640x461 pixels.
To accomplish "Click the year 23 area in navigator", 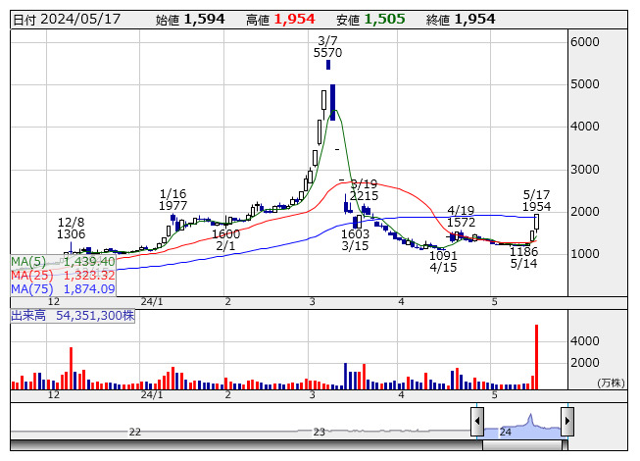I will (319, 430).
